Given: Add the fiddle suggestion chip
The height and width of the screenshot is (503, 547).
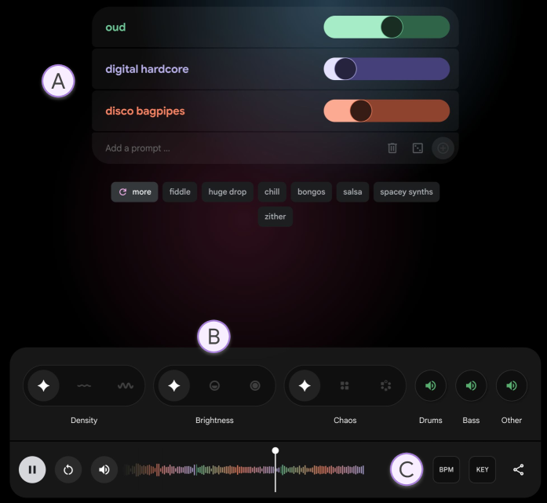Looking at the screenshot, I should [x=180, y=191].
